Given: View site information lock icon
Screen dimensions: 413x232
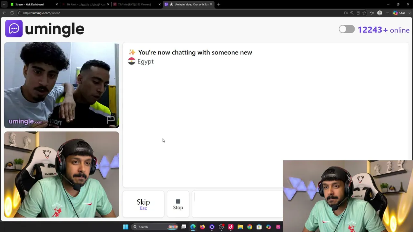Looking at the screenshot, I should tap(20, 13).
